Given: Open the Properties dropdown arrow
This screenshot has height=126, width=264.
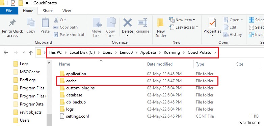Looking at the screenshot, I should tap(212, 36).
